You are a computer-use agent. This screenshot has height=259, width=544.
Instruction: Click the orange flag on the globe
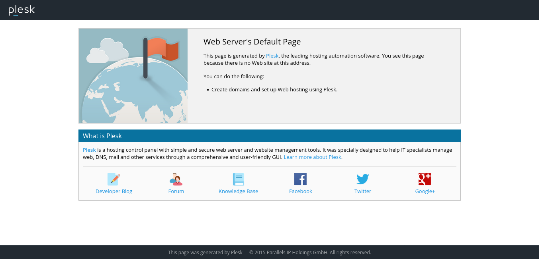tap(163, 49)
